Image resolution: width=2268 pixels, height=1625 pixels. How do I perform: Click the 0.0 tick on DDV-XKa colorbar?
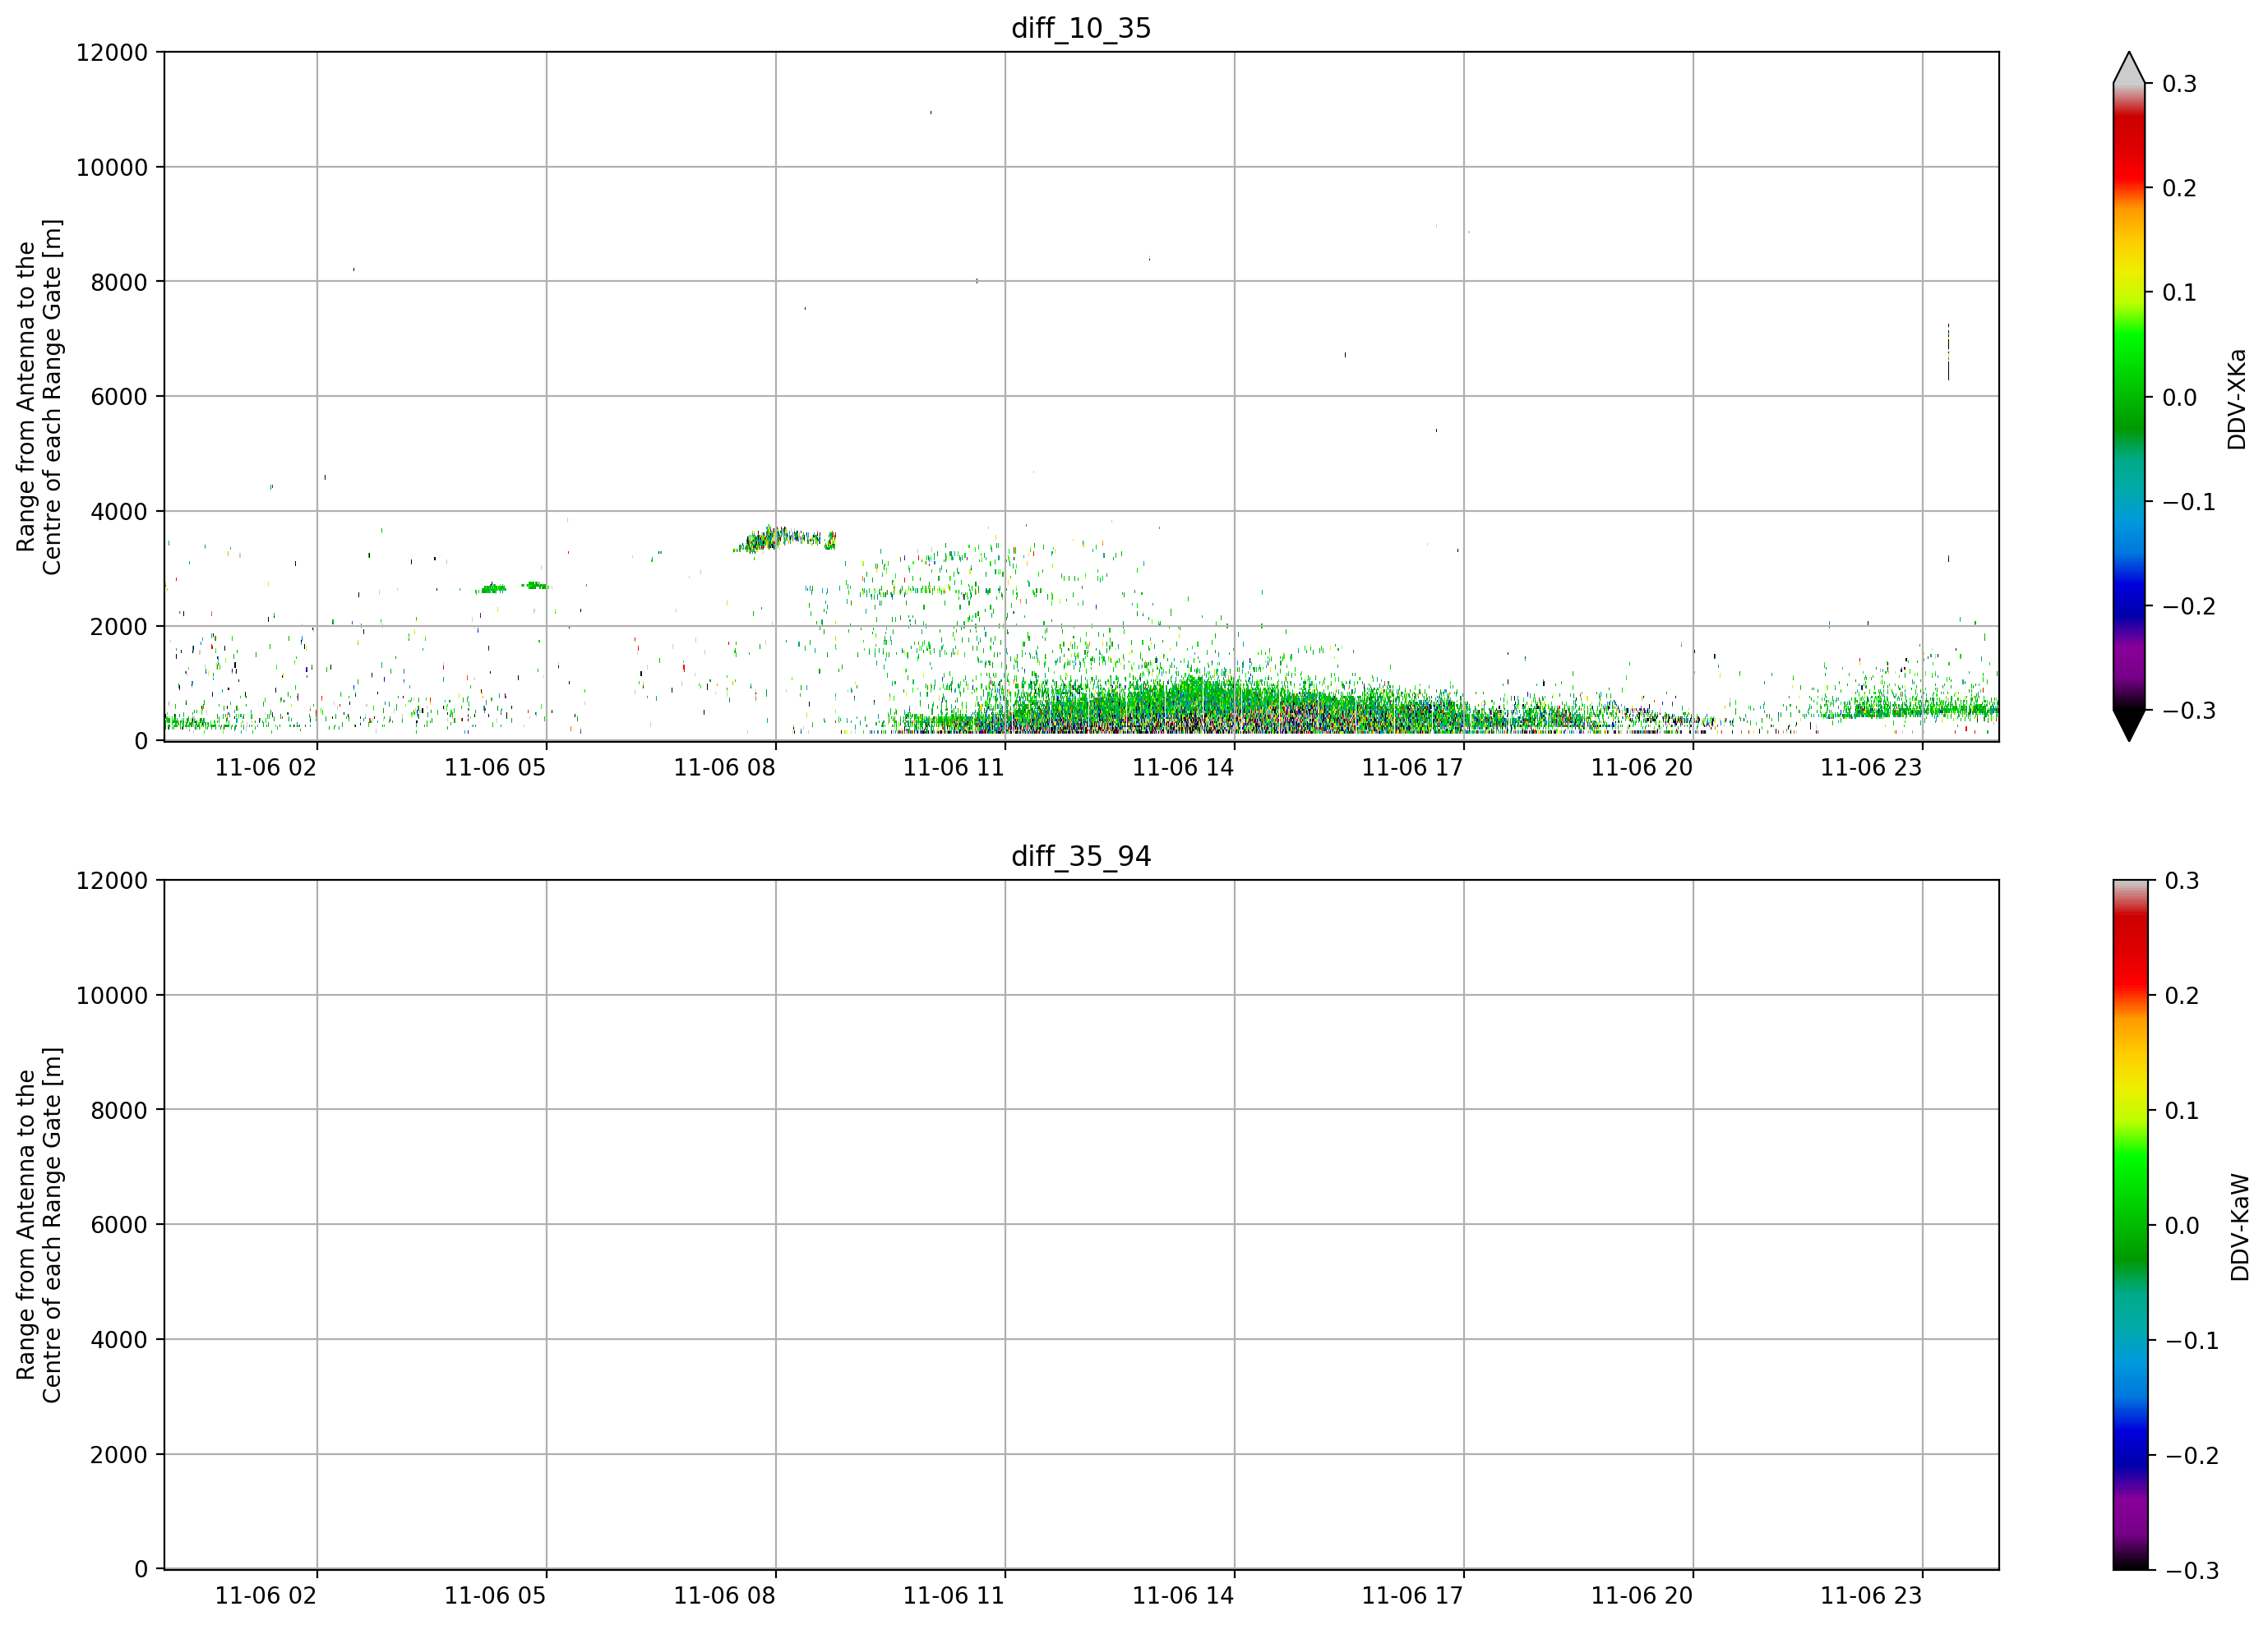[2180, 398]
